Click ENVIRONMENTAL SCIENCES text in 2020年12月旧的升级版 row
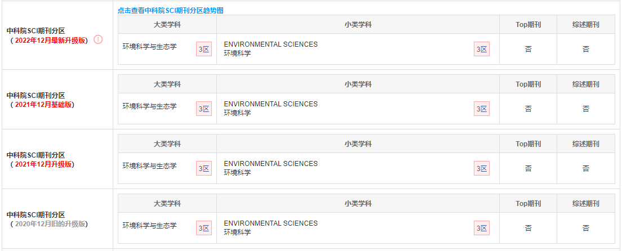Viewport: 622px width, 251px height. (x=270, y=223)
